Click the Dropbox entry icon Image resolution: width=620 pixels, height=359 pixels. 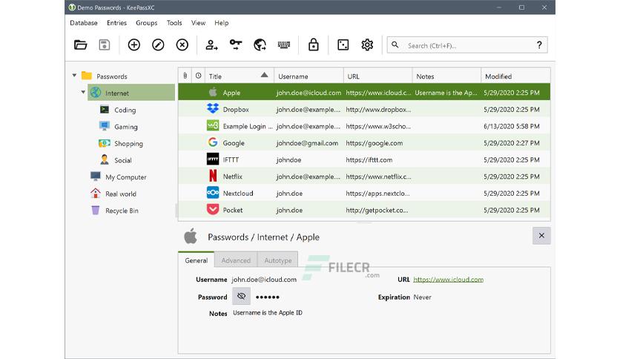coord(213,109)
